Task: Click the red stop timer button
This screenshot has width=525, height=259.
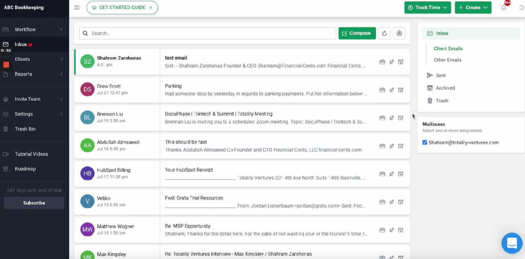Action: pyautogui.click(x=6, y=65)
